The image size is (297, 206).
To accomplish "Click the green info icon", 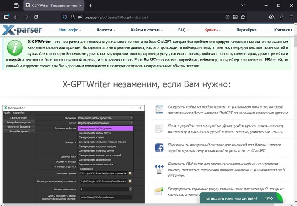I will coord(15,47).
